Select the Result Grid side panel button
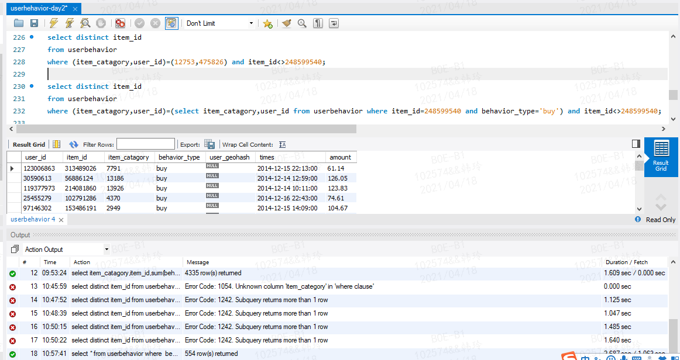This screenshot has width=680, height=360. pyautogui.click(x=661, y=157)
